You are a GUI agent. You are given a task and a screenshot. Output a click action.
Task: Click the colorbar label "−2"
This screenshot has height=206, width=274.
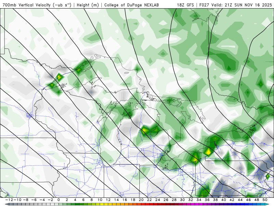pyautogui.click(x=50, y=200)
